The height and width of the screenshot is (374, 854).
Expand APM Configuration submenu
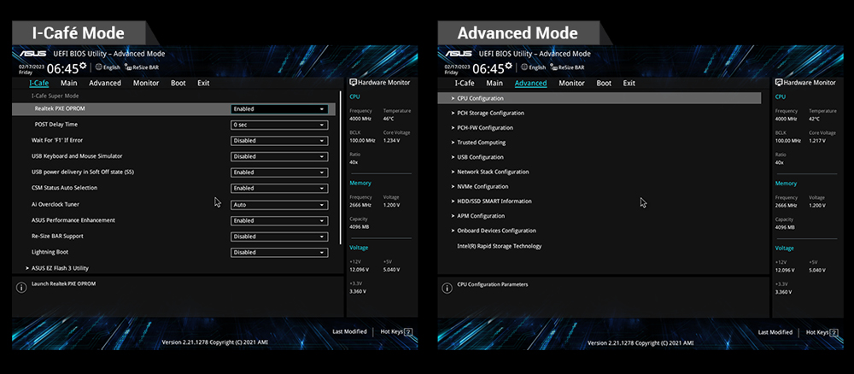477,216
